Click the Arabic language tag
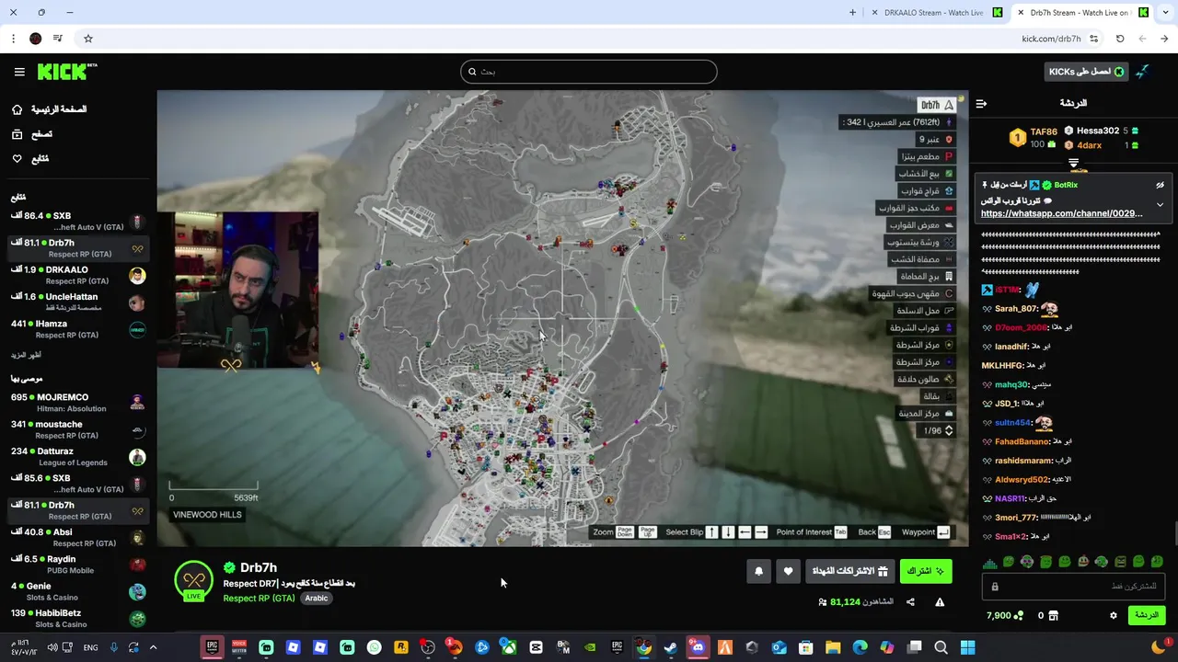Image resolution: width=1178 pixels, height=662 pixels. click(317, 599)
